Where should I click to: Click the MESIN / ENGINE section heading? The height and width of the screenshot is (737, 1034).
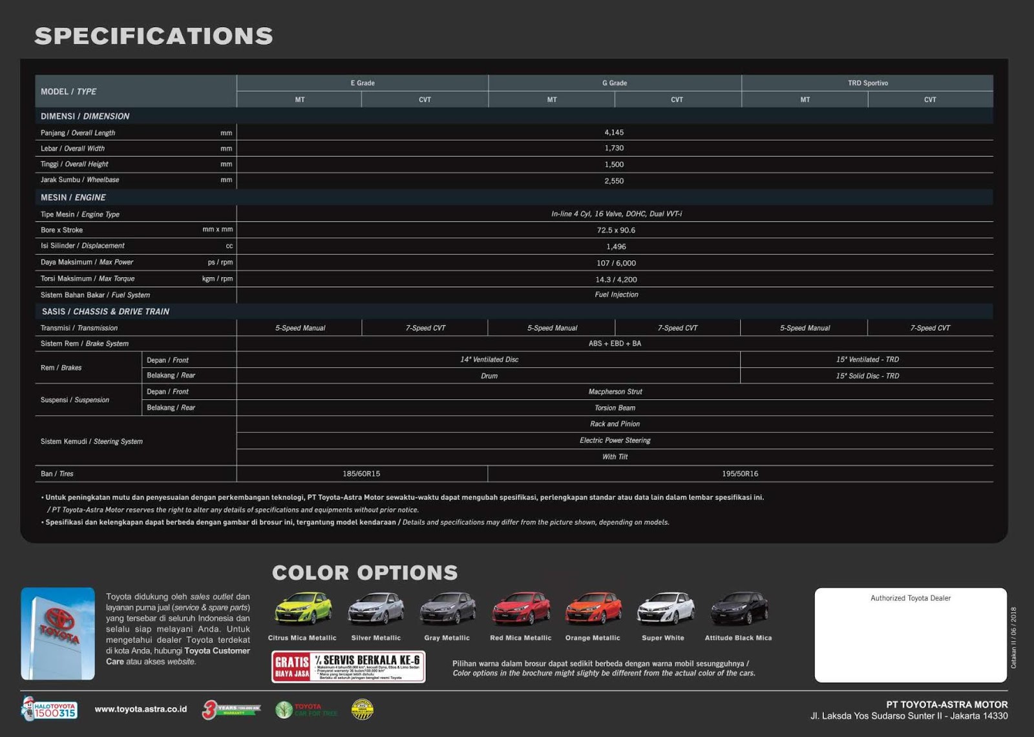click(x=73, y=198)
